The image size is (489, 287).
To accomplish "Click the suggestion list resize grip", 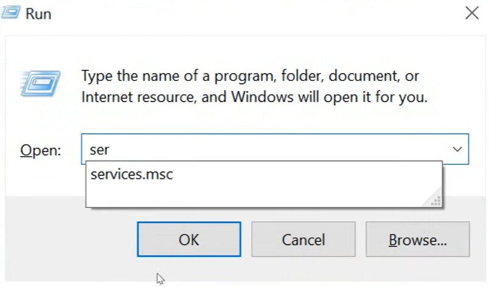I will pos(435,199).
